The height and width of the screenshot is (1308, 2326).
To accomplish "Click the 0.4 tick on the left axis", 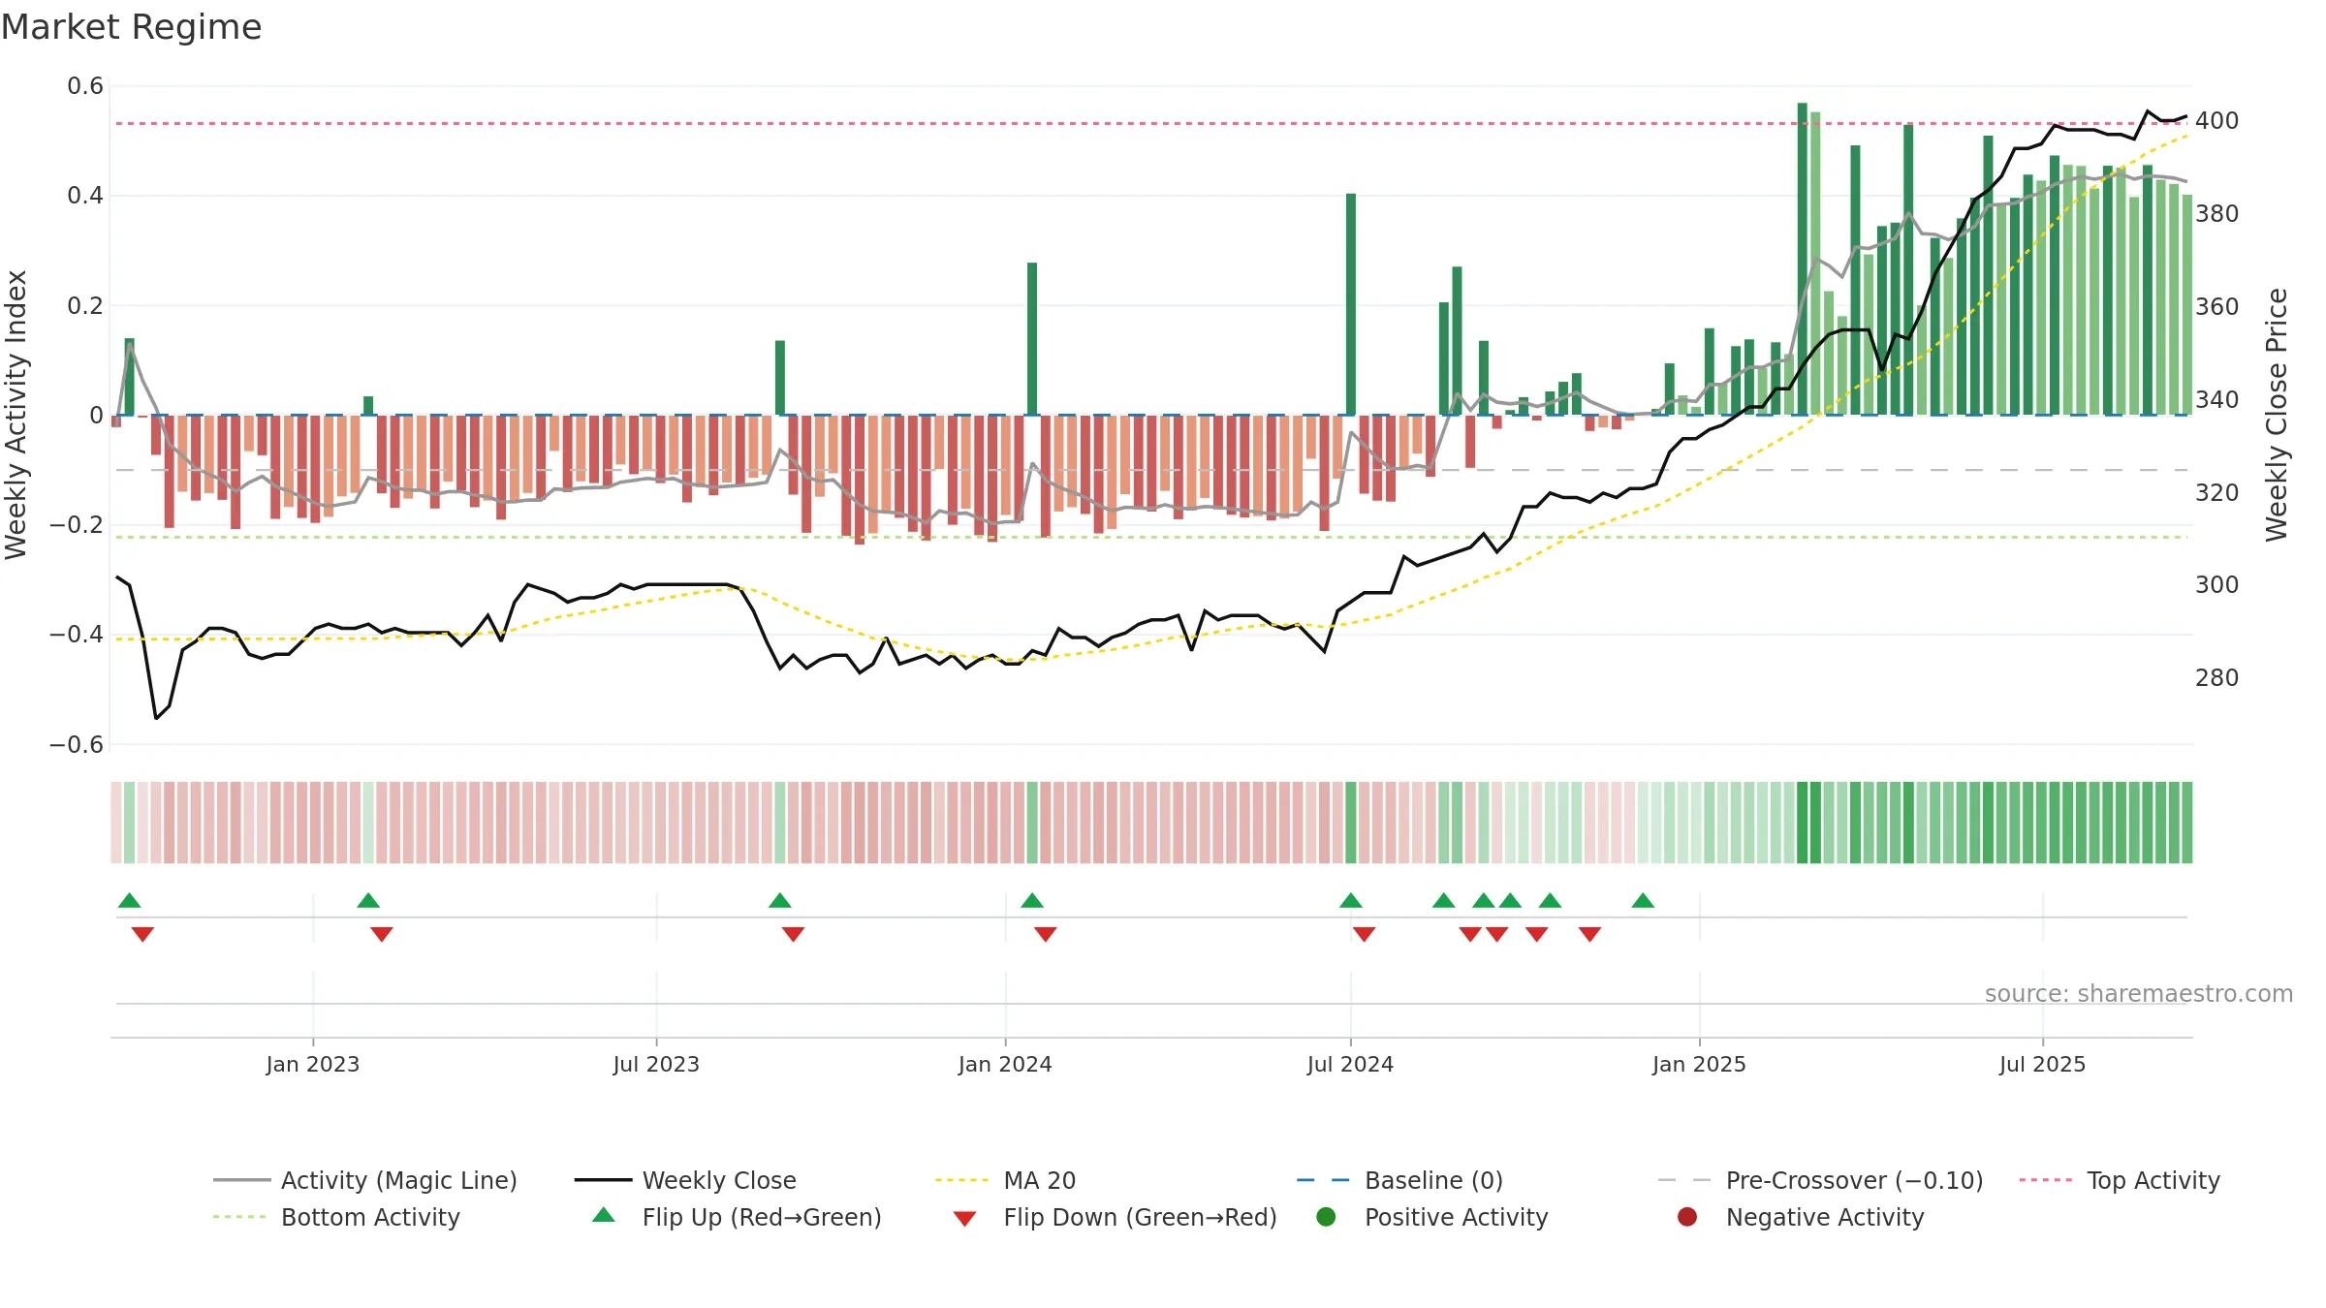I will [x=85, y=196].
